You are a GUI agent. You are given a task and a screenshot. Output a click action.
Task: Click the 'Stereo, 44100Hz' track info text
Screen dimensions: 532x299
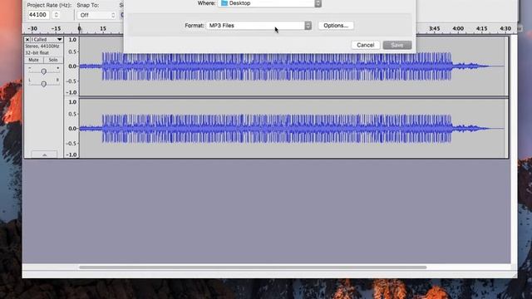point(42,47)
